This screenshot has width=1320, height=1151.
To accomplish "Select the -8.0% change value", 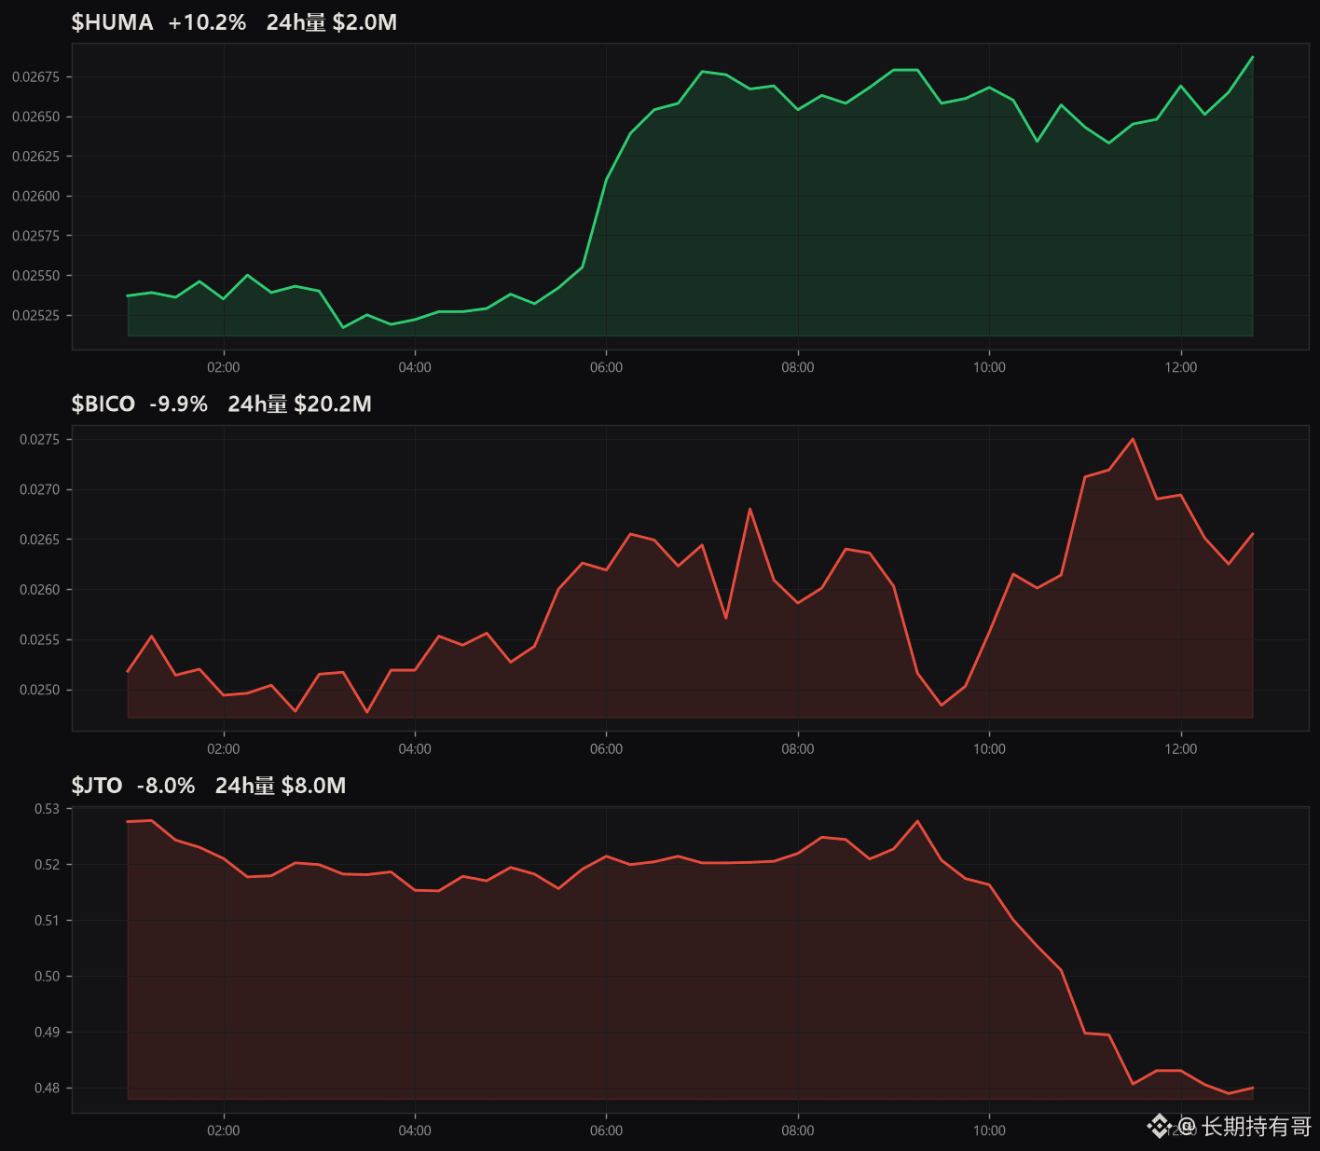I will click(x=166, y=786).
